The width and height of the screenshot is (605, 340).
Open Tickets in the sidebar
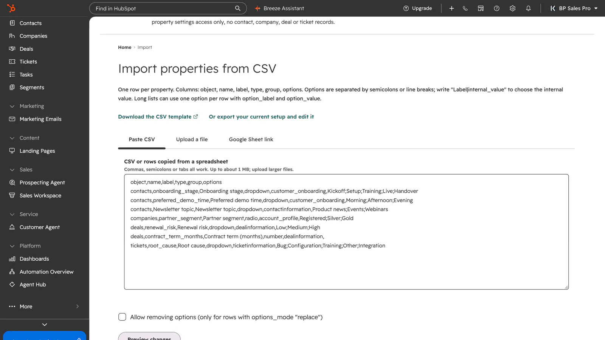28,62
